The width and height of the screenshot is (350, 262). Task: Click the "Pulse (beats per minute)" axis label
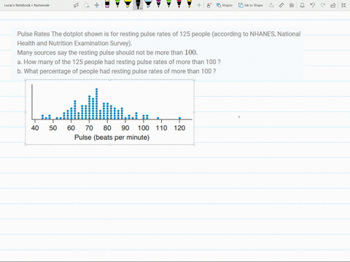coord(112,138)
